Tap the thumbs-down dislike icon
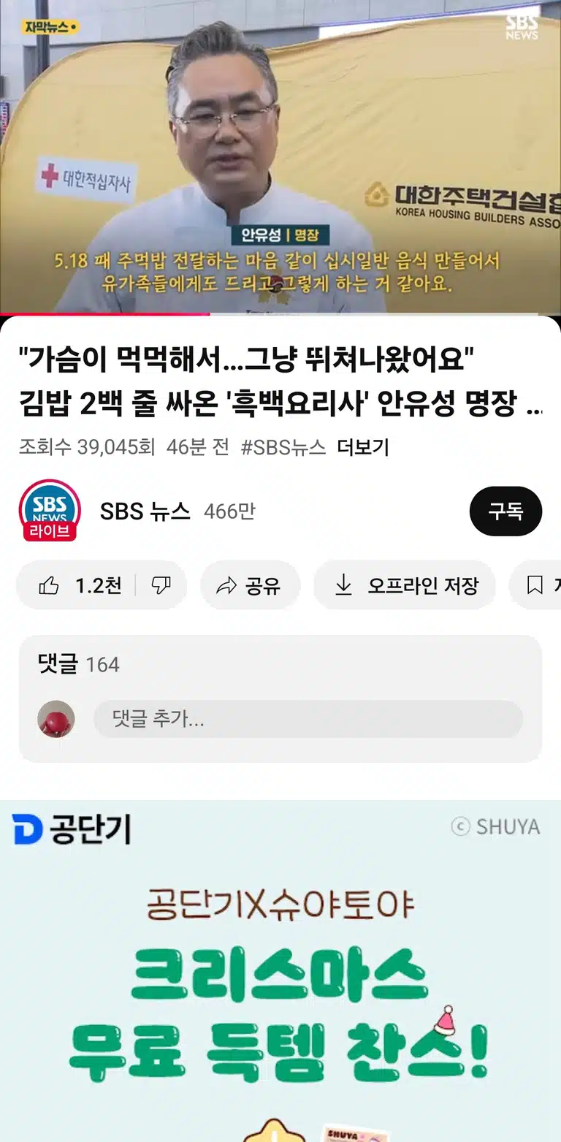The height and width of the screenshot is (1142, 561). coord(161,585)
